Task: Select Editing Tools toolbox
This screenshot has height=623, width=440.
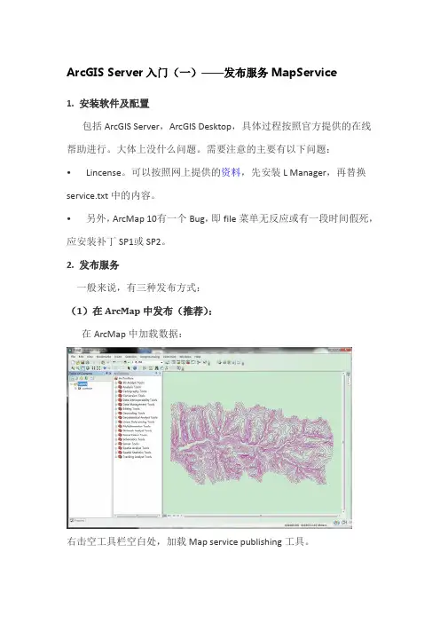Action: pos(130,409)
